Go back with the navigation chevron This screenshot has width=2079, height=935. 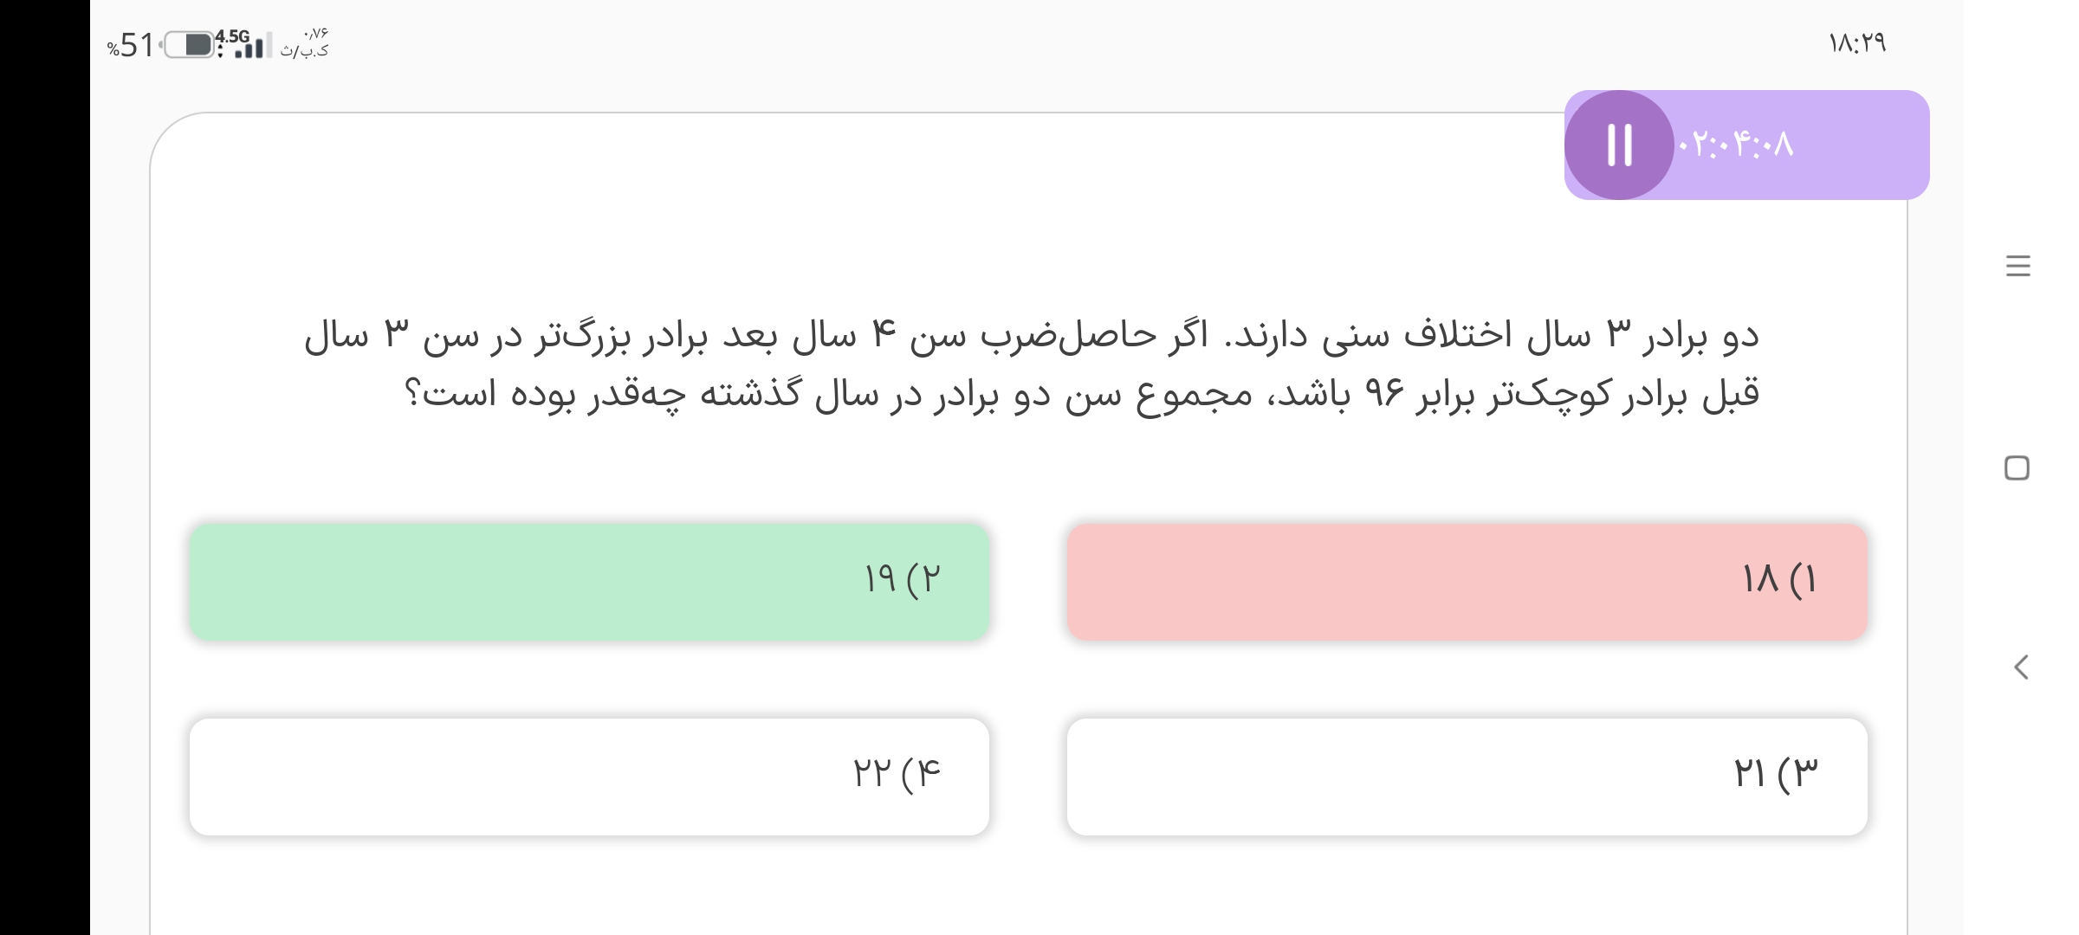tap(2020, 667)
